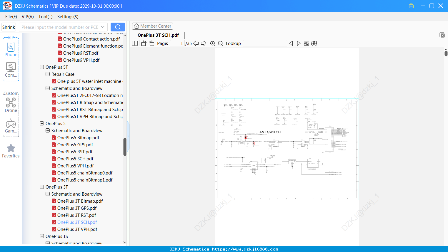Click the file tree scrollbar thumb
The image size is (448, 252).
point(125,147)
